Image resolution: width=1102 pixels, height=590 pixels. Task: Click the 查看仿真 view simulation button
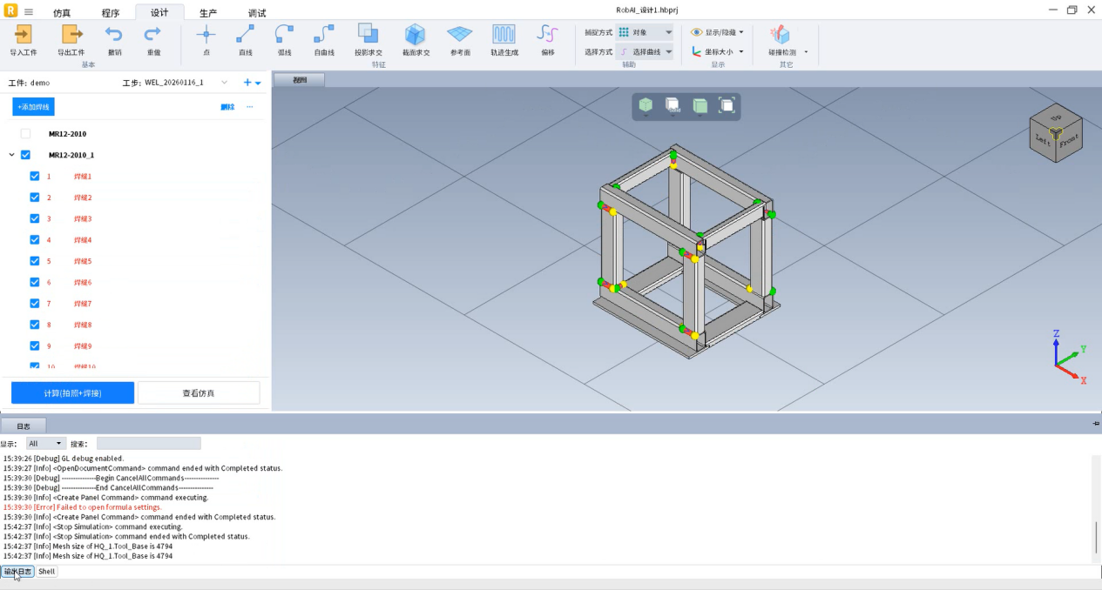(x=199, y=393)
